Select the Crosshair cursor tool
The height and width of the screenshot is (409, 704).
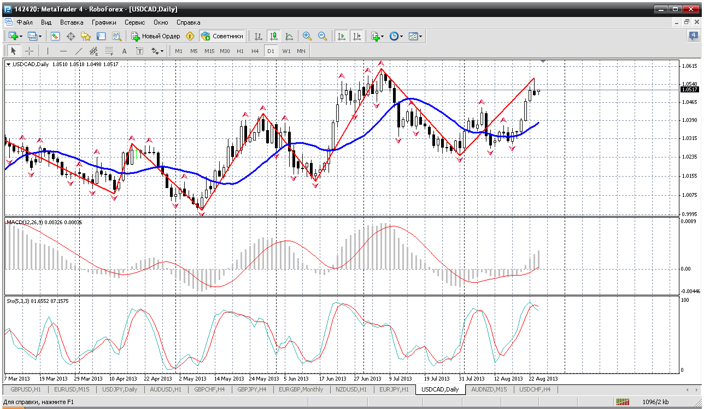[x=29, y=51]
